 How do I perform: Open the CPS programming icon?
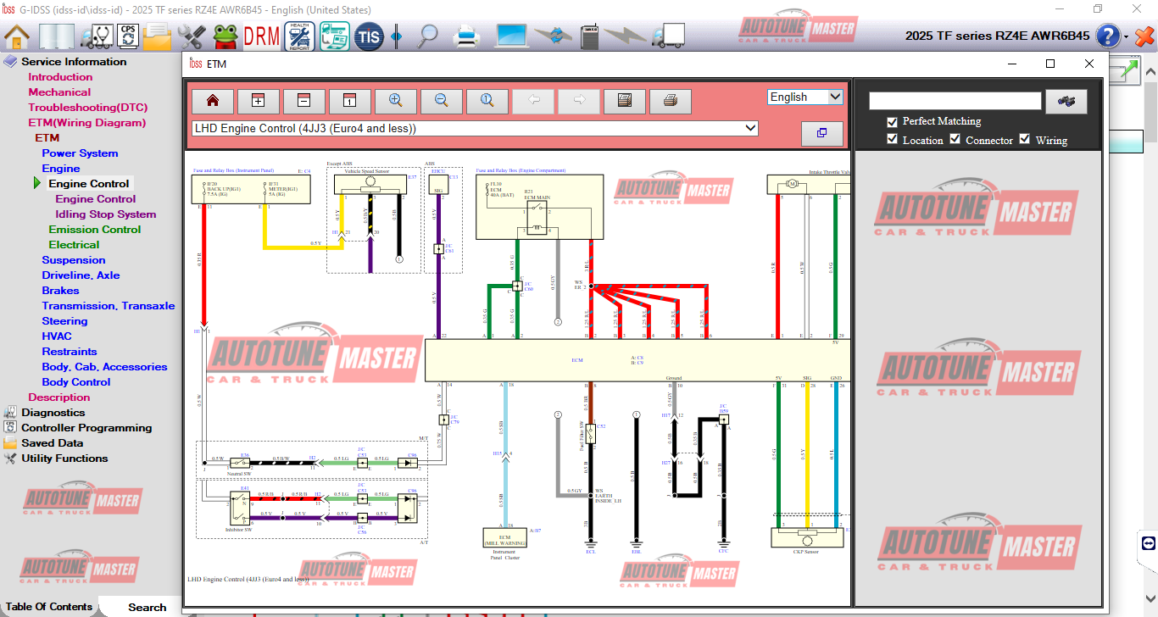tap(128, 36)
